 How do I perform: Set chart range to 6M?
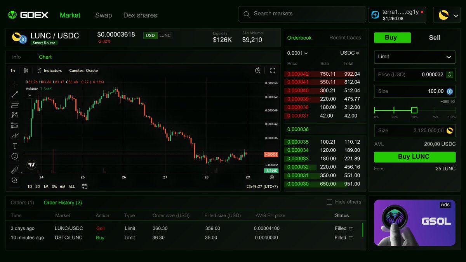[x=63, y=187]
